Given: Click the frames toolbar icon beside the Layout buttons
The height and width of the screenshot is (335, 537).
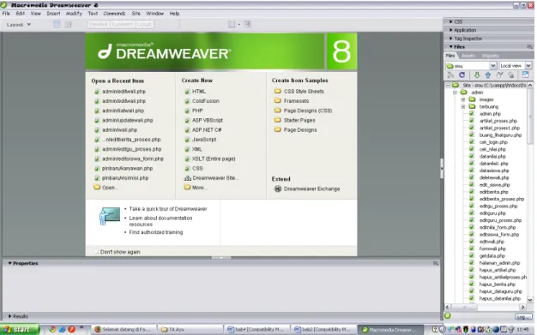Looking at the screenshot, I should coord(232,24).
